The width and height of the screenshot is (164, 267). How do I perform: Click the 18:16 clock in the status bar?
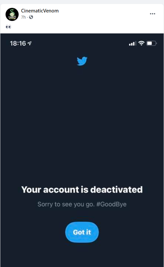click(18, 44)
